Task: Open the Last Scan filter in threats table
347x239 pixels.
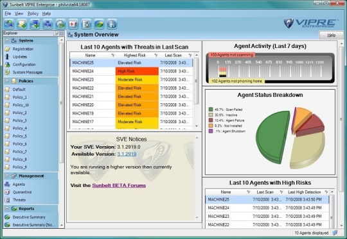Action: click(x=190, y=55)
